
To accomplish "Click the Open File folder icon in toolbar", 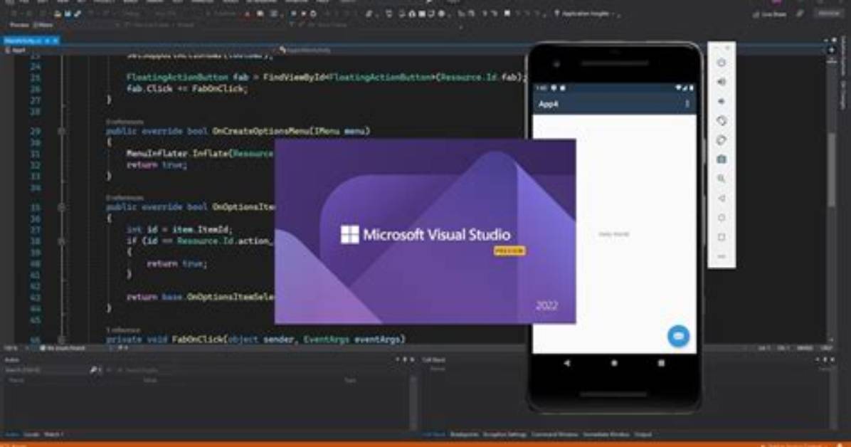I will (x=58, y=14).
